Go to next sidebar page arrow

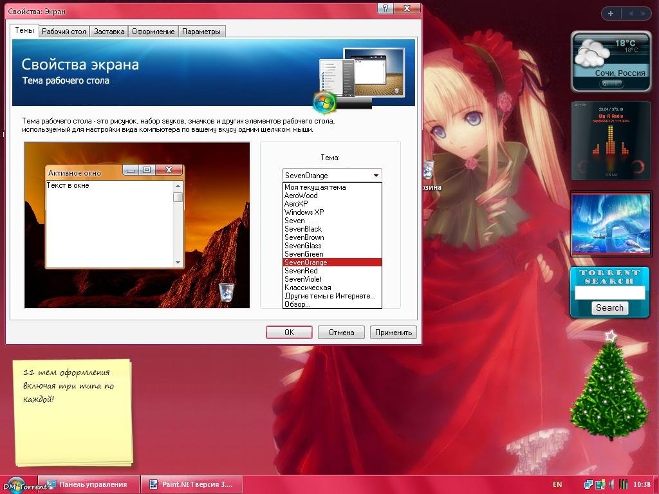643,14
